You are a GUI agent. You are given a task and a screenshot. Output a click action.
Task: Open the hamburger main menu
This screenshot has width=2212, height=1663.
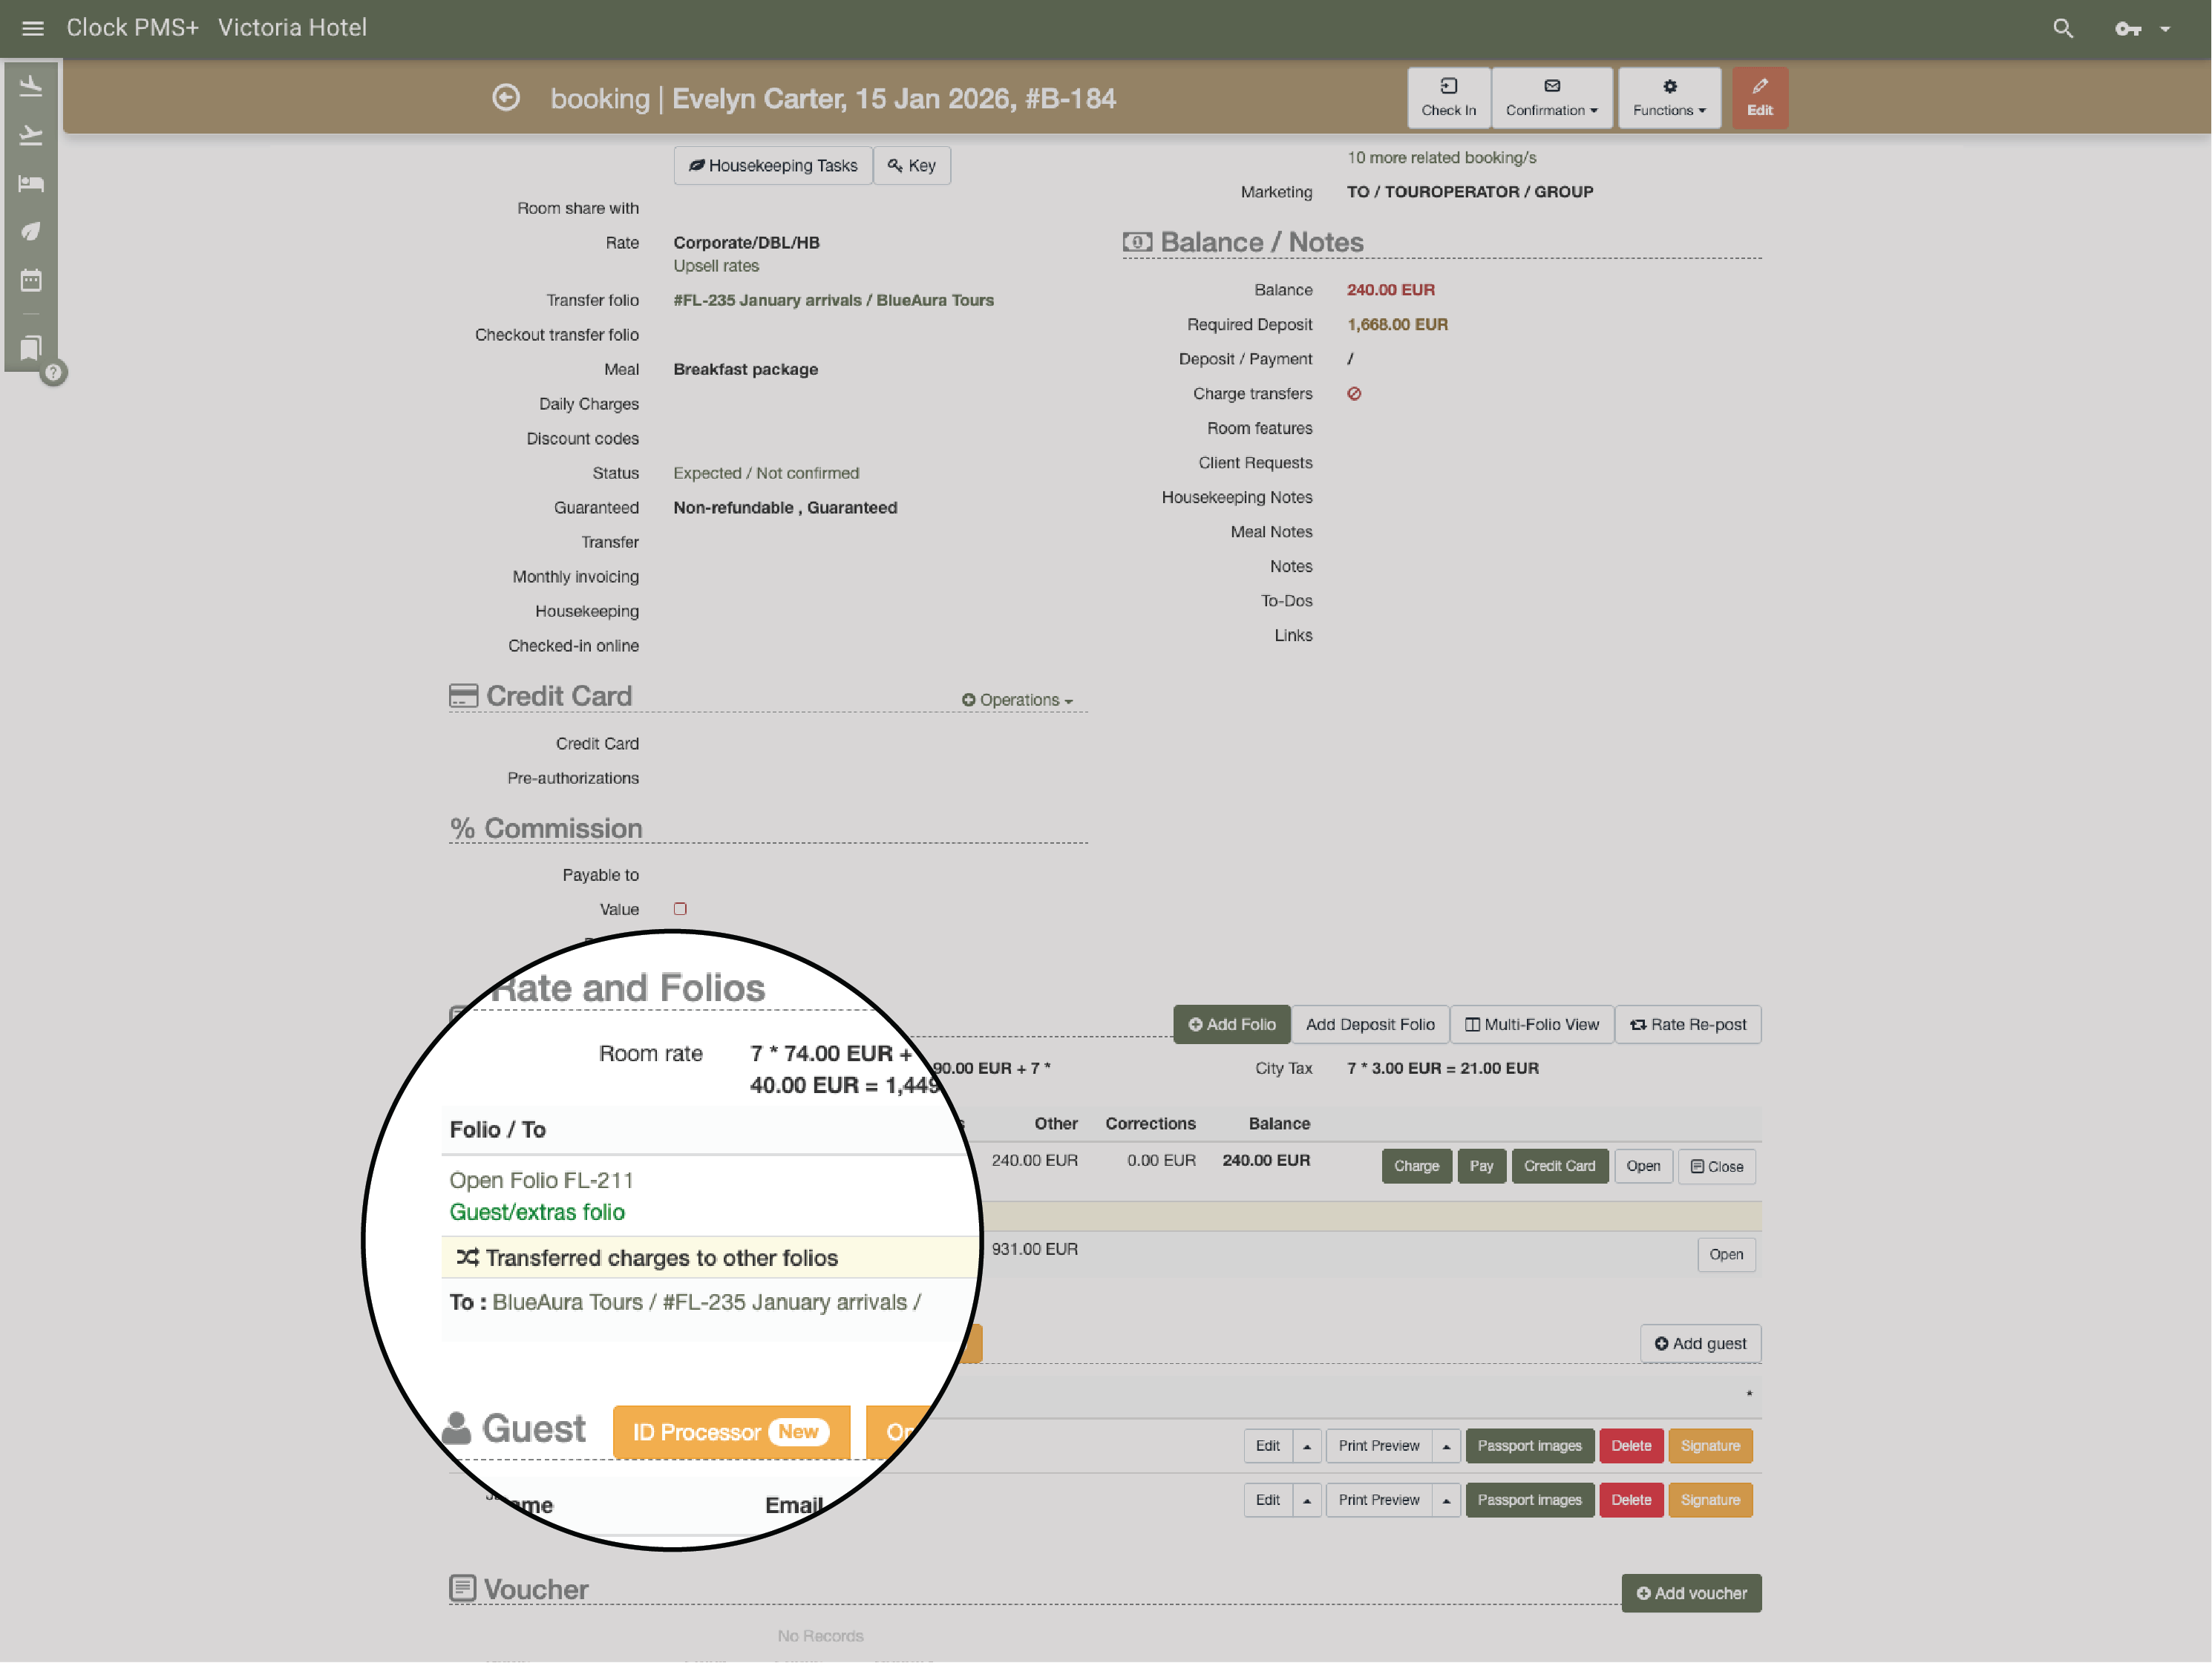point(32,28)
